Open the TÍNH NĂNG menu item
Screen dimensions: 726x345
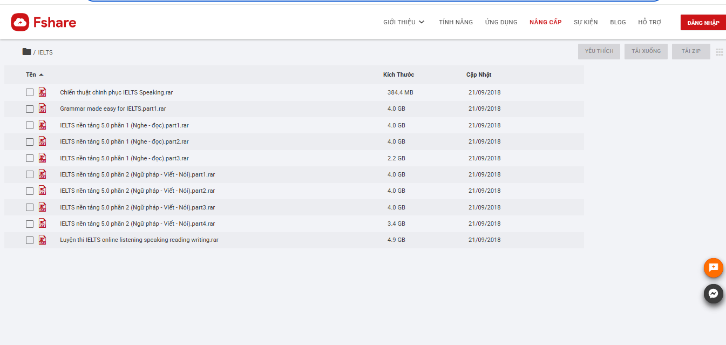point(456,22)
